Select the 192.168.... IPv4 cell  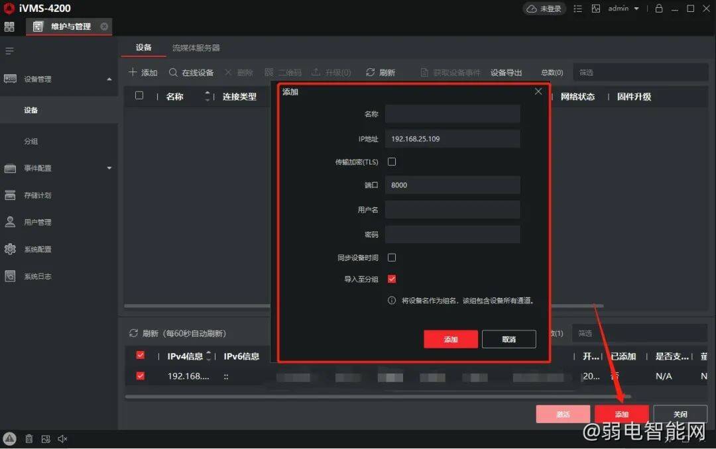click(x=188, y=376)
